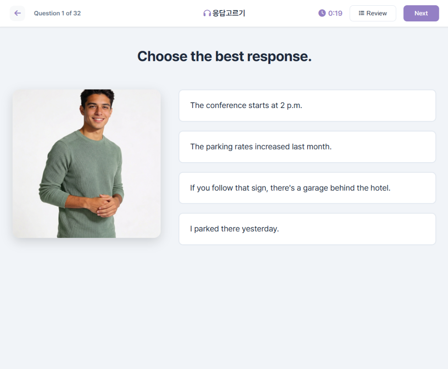Click the man's clasped hands

point(105,204)
